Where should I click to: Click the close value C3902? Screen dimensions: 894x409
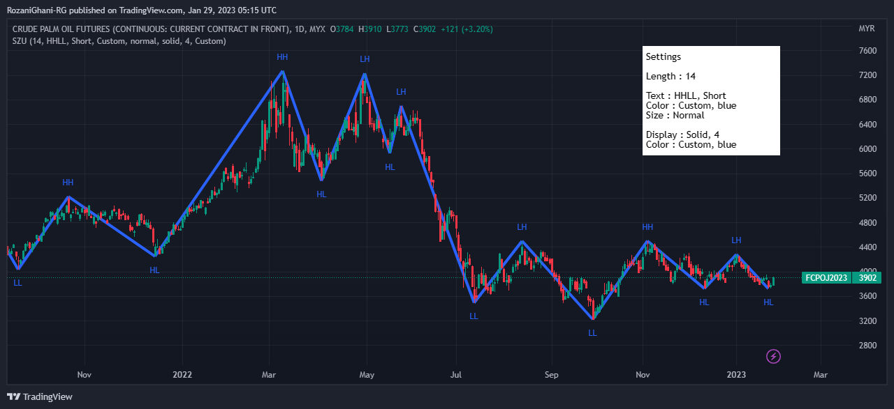click(425, 29)
